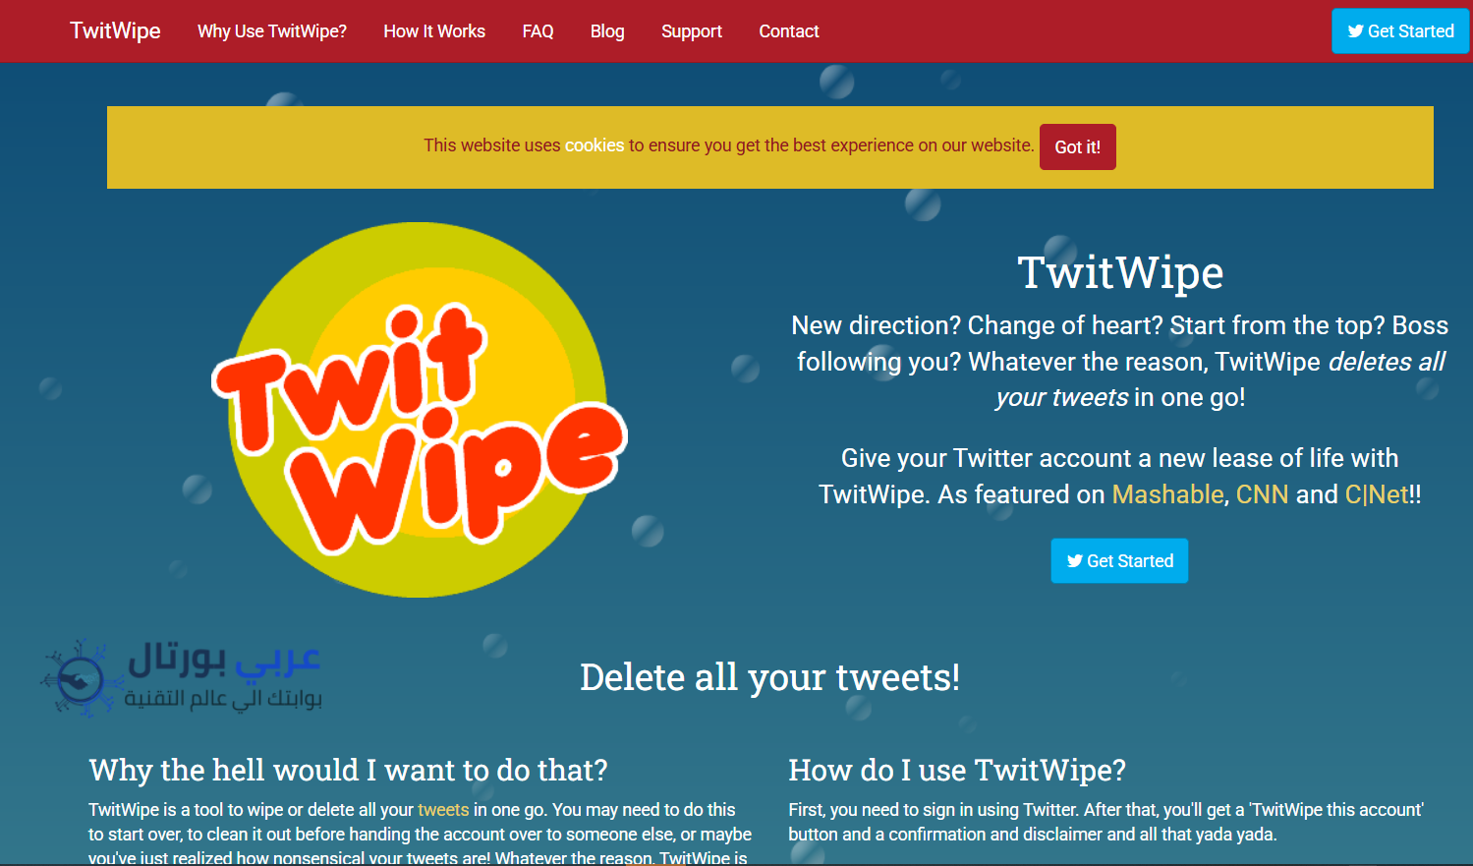The height and width of the screenshot is (866, 1473).
Task: Follow the C|Net link
Action: click(1377, 494)
